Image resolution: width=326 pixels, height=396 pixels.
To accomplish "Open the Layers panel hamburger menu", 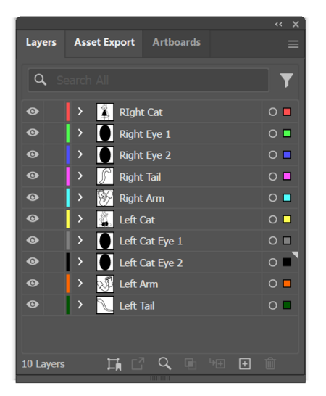I will tap(293, 44).
